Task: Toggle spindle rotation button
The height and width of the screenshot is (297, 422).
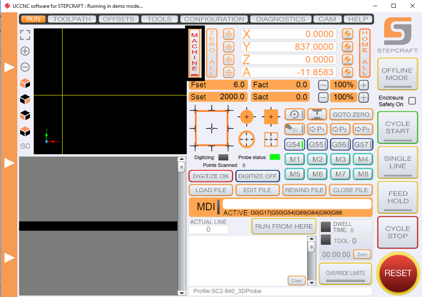Action: (294, 114)
